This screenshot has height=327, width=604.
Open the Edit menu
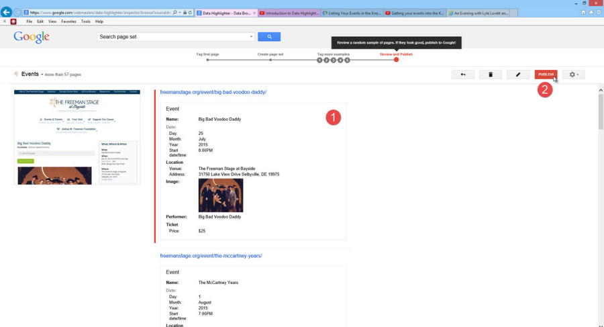(x=40, y=21)
